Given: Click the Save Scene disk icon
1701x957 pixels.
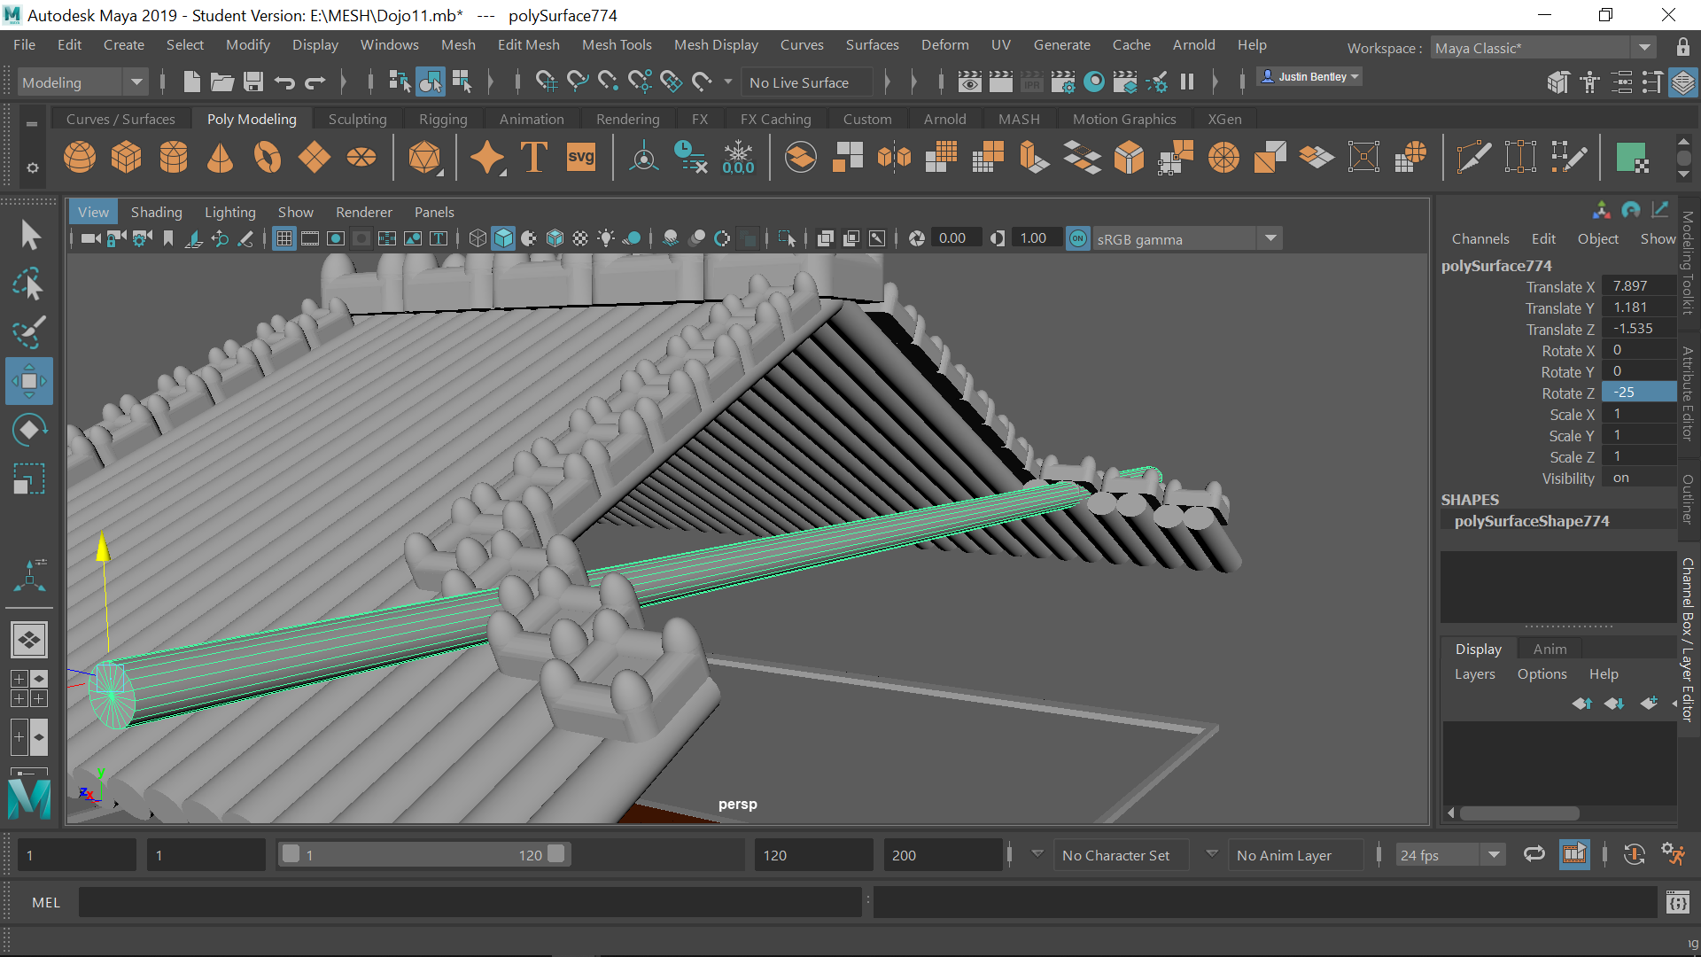Looking at the screenshot, I should click(253, 82).
